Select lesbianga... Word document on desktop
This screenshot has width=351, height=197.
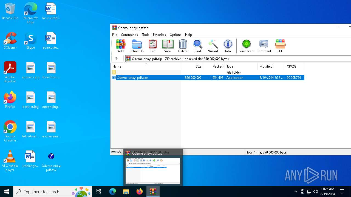[30, 159]
